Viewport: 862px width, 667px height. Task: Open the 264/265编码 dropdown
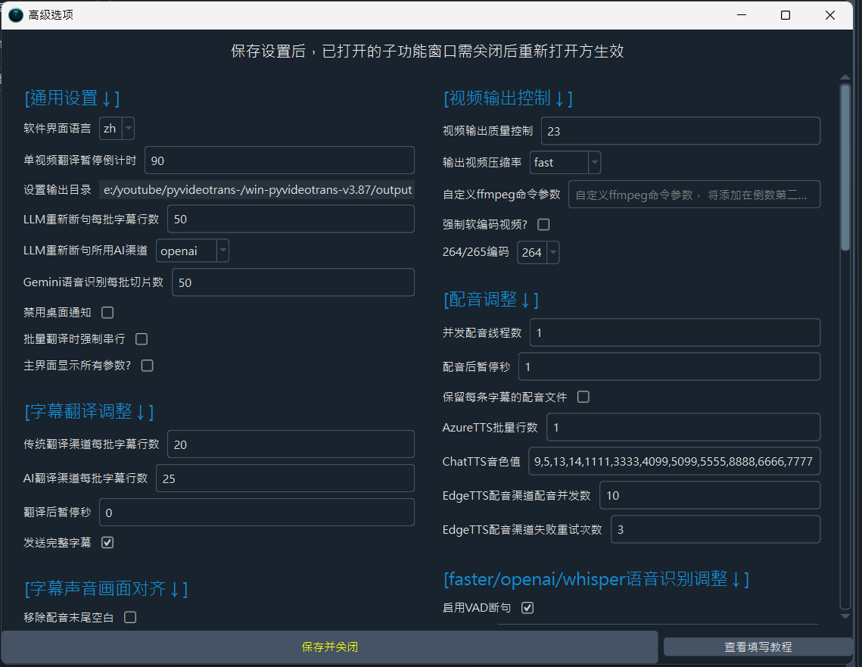click(x=538, y=252)
